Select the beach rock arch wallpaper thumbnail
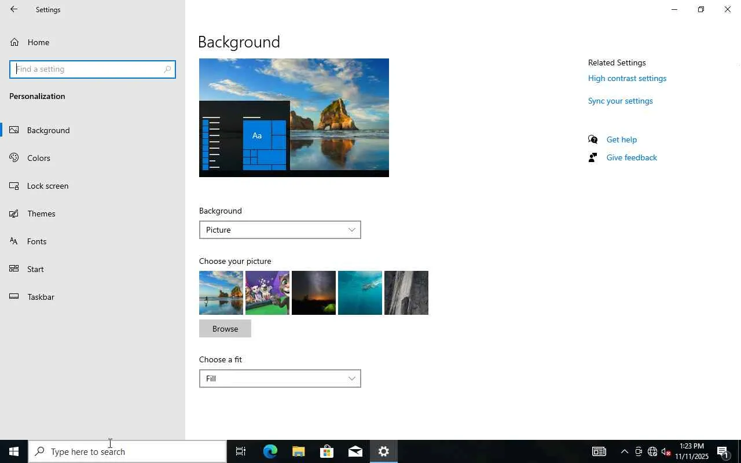 click(x=221, y=293)
